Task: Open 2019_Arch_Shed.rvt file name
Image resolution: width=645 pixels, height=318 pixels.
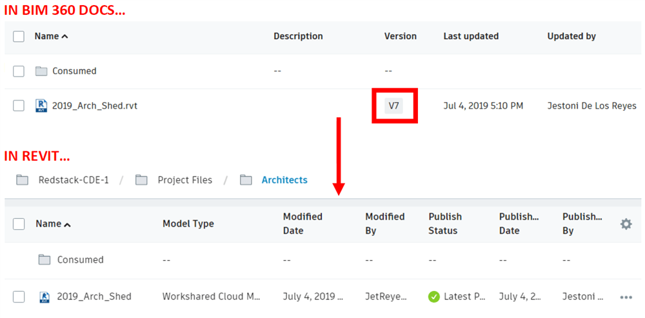Action: 95,106
